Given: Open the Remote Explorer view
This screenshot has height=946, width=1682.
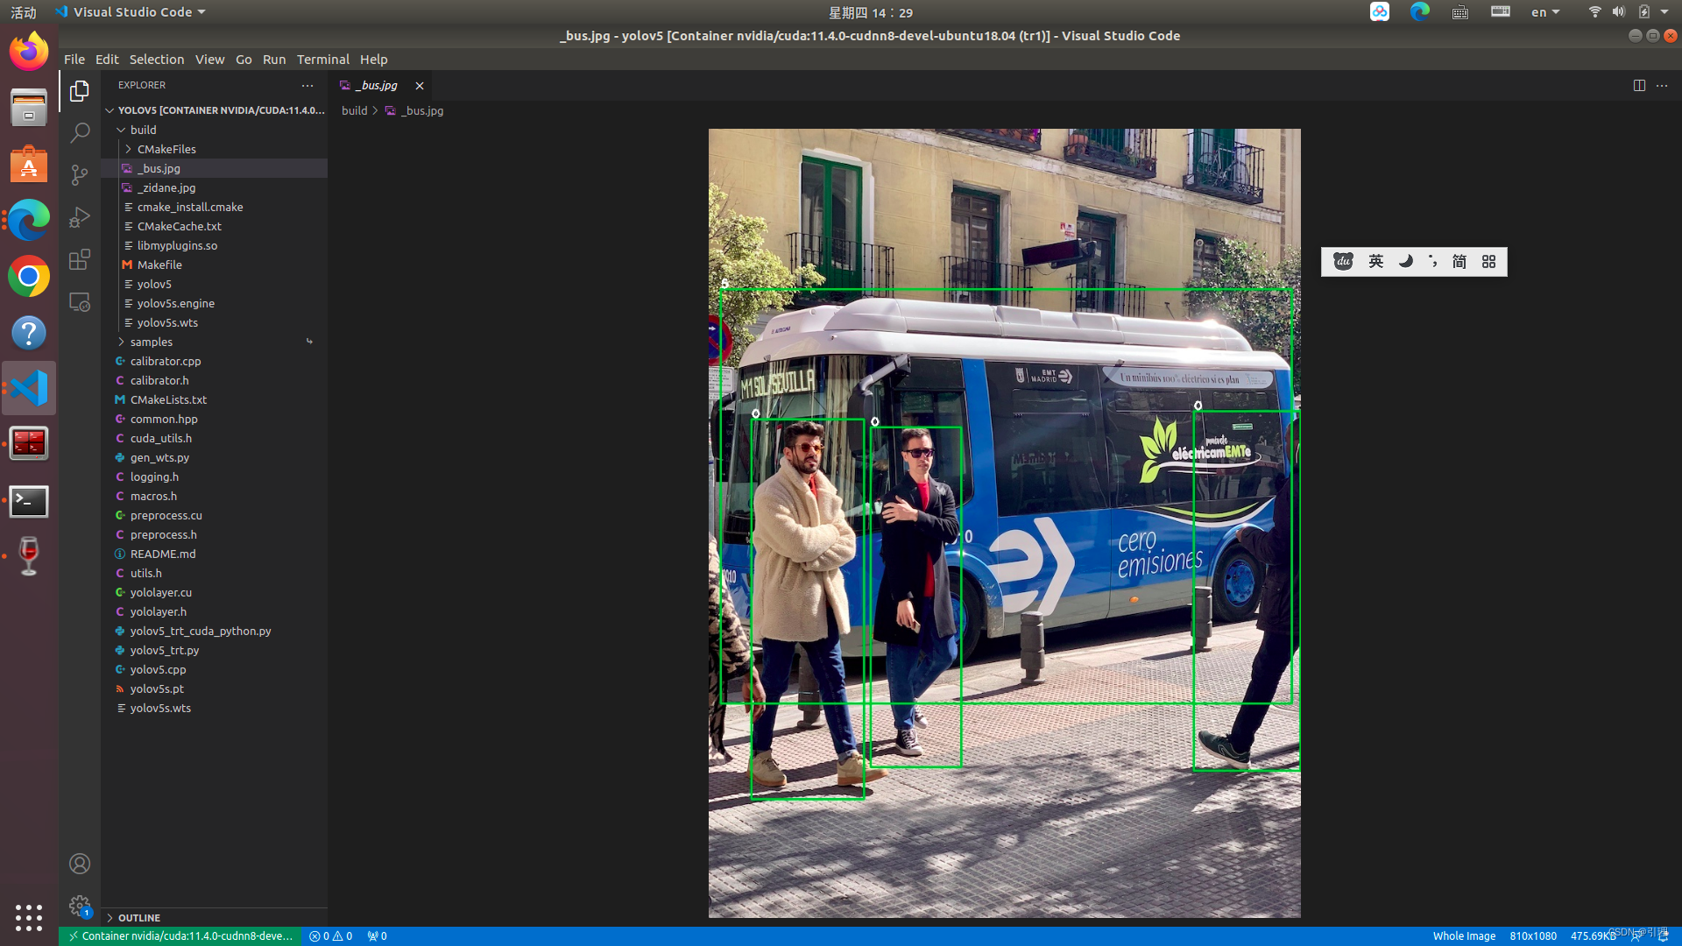Looking at the screenshot, I should pos(80,302).
